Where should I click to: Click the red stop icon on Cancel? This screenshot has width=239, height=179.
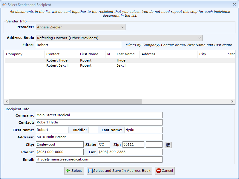point(159,171)
